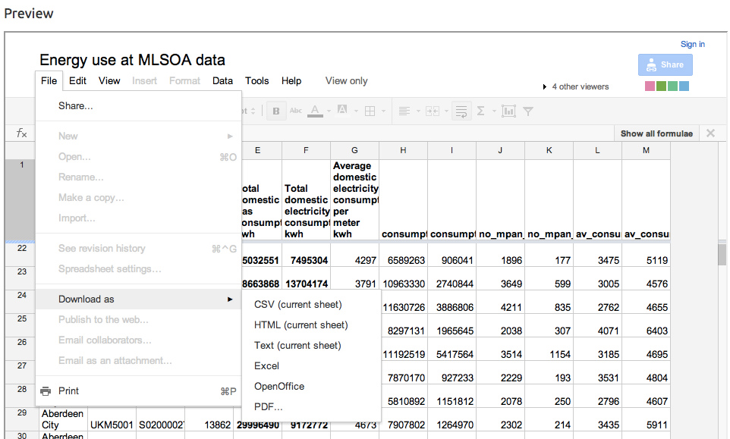
Task: Click the Aberdeen City cell in row 29
Action: click(64, 419)
